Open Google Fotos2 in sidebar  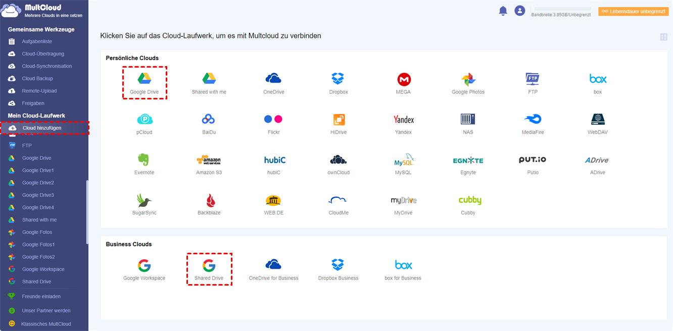point(38,257)
